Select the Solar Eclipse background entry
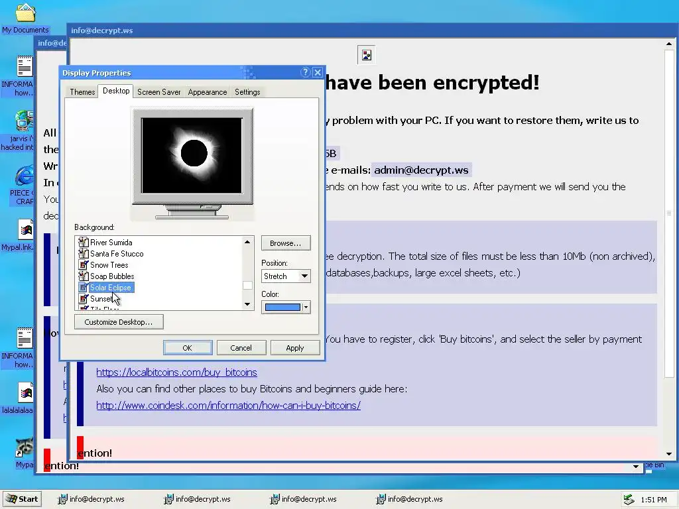The width and height of the screenshot is (679, 509). point(110,288)
